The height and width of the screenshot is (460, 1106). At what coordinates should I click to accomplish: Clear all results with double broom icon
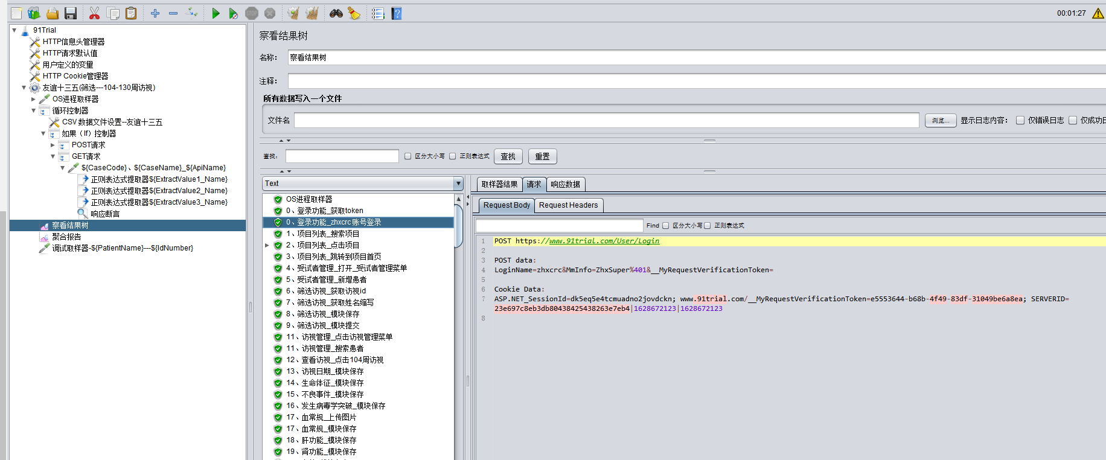coord(312,13)
